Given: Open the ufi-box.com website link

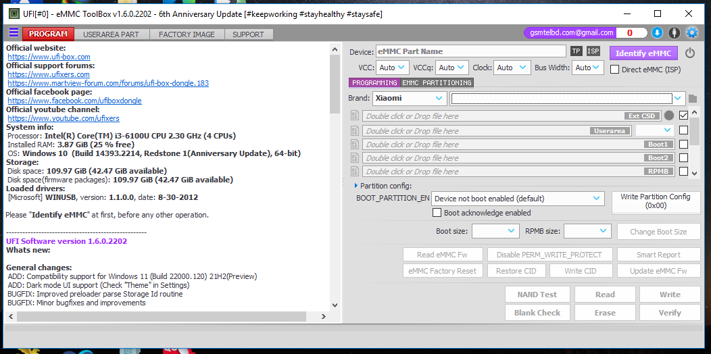Looking at the screenshot, I should [x=49, y=57].
